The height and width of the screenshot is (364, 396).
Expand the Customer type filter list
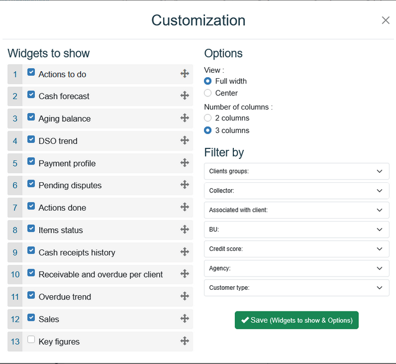pyautogui.click(x=296, y=288)
